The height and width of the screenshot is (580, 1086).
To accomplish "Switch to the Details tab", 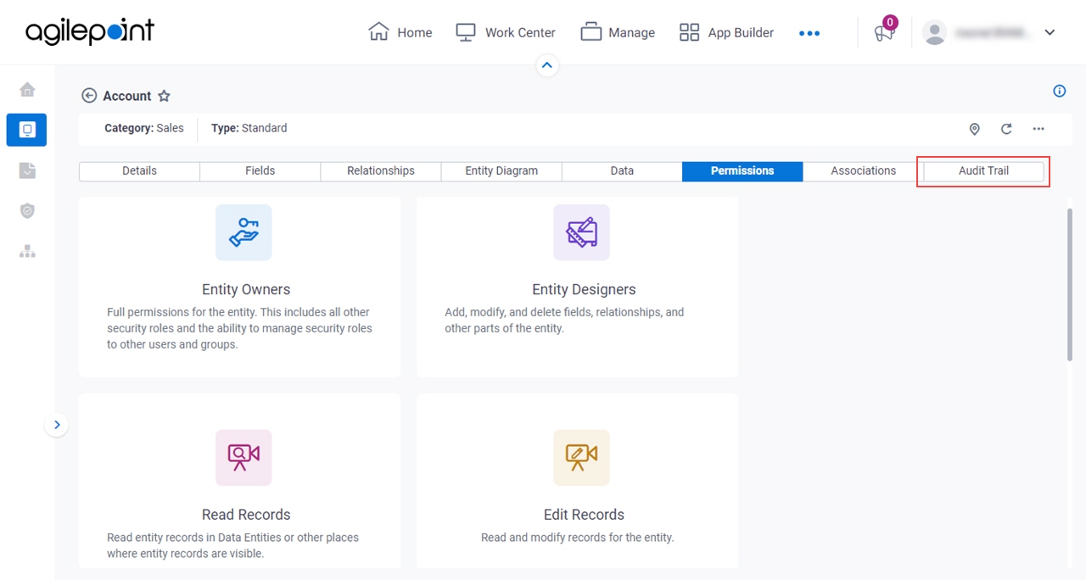I will [139, 170].
